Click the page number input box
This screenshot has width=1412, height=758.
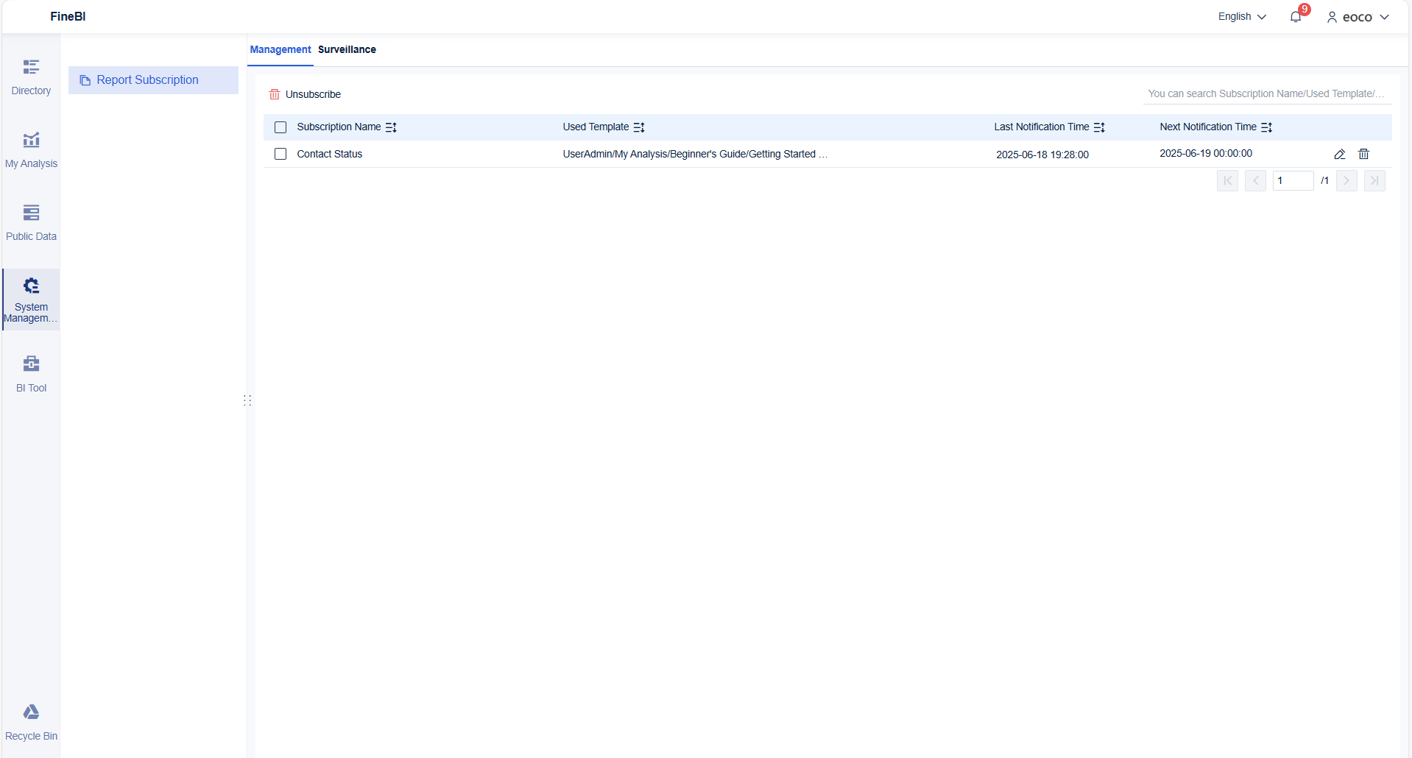pos(1293,180)
